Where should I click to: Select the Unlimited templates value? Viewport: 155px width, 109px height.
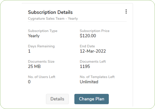point(89,82)
